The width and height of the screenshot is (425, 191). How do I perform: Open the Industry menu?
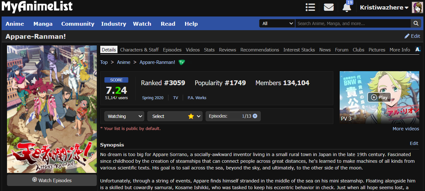click(114, 24)
